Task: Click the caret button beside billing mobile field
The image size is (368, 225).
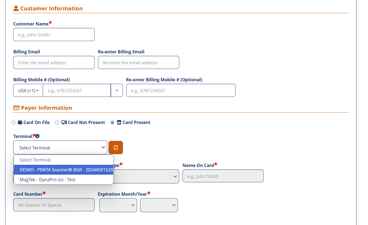Action: 117,91
